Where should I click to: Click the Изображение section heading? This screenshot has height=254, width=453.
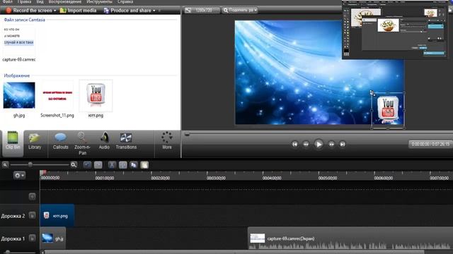17,75
